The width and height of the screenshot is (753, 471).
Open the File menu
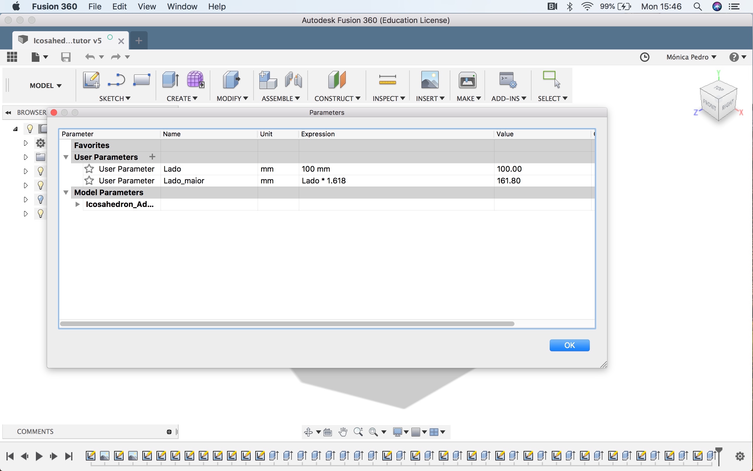pos(95,6)
